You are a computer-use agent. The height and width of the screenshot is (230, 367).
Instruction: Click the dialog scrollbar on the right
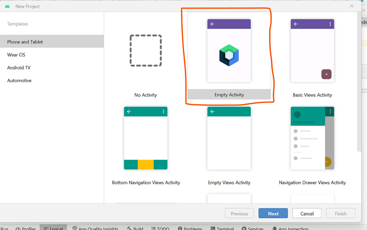pyautogui.click(x=359, y=81)
